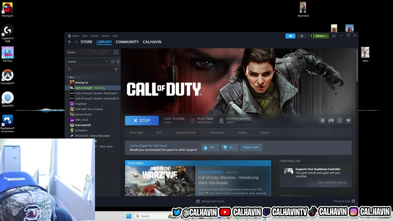Open PlayStation Accessories desktop shortcut
This screenshot has width=393, height=221.
click(x=8, y=124)
